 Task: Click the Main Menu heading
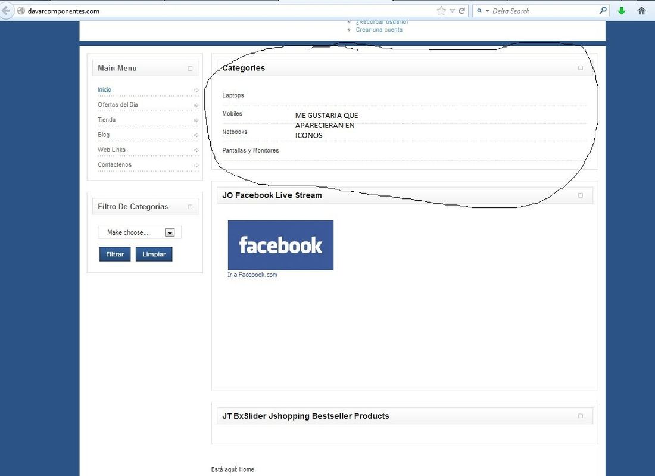click(117, 68)
